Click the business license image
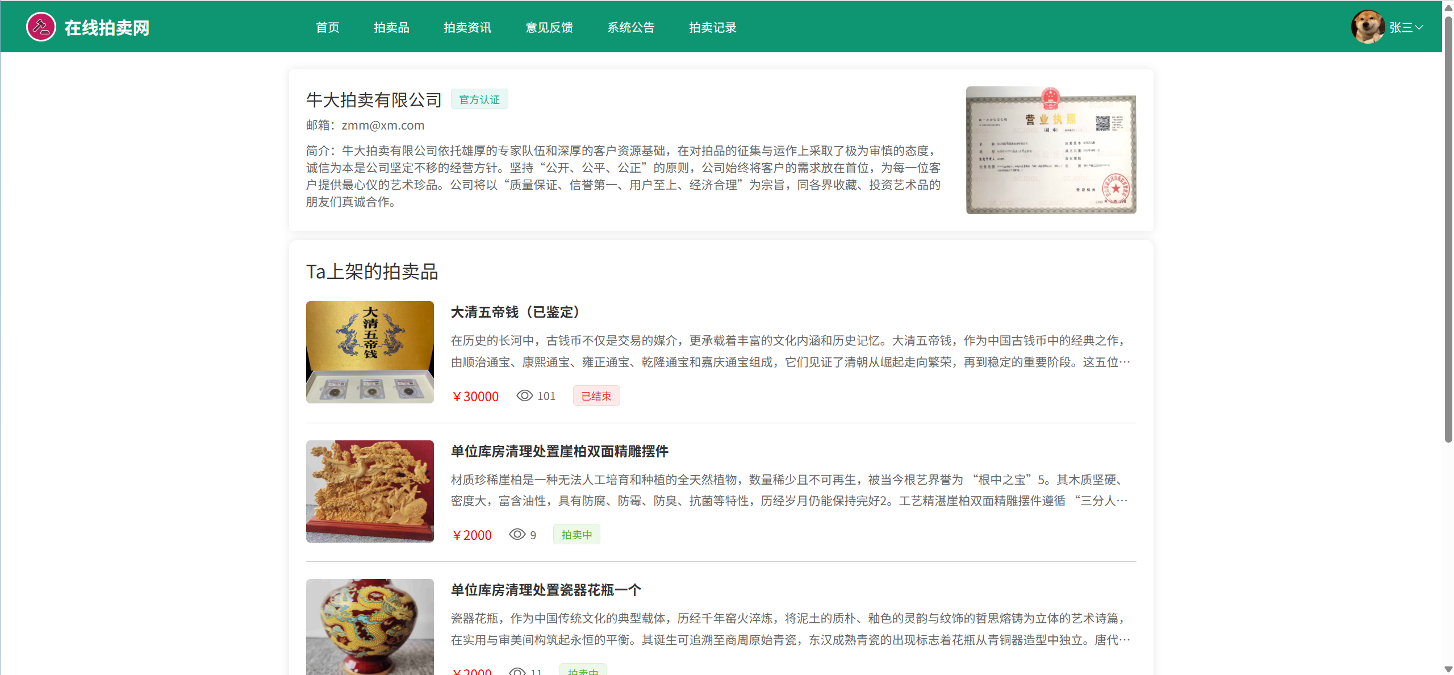The width and height of the screenshot is (1454, 675). coord(1051,150)
